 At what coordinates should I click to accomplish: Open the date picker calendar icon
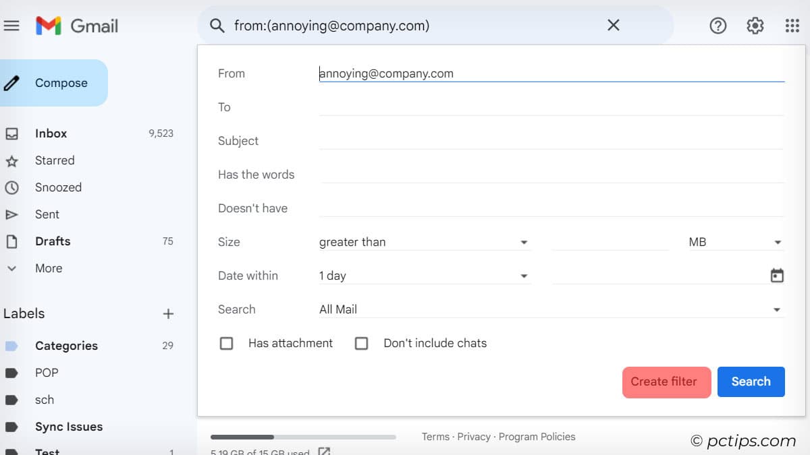[x=777, y=276]
